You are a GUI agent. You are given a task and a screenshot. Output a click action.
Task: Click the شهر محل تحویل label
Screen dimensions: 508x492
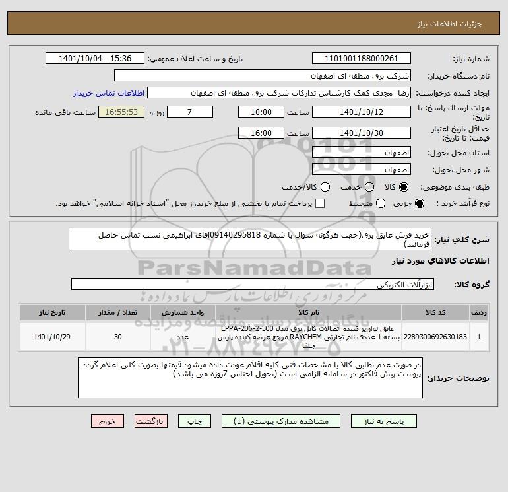click(x=461, y=170)
